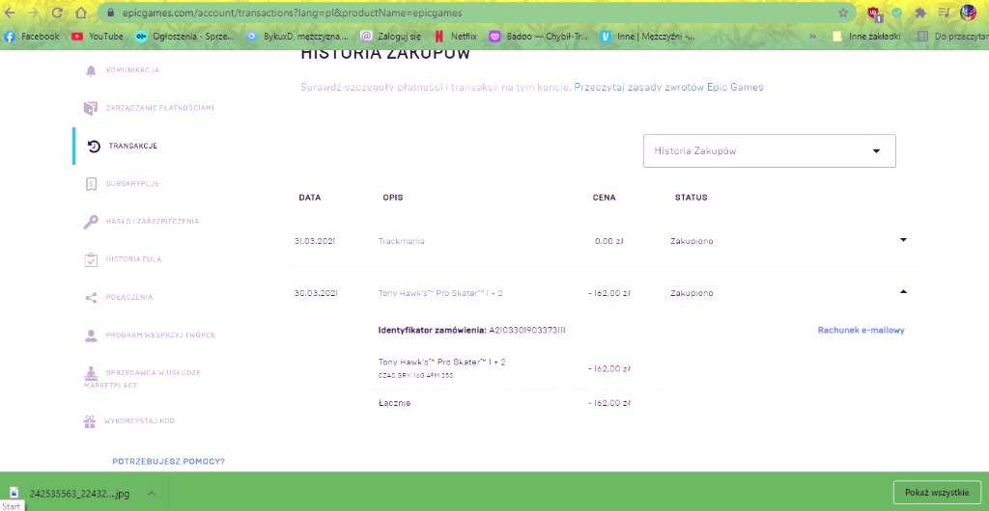The height and width of the screenshot is (511, 989).
Task: Click the Wykorzystaj kod gift icon
Action: [x=90, y=421]
